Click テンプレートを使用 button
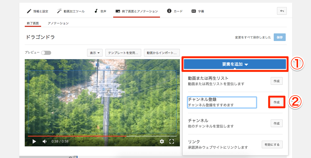The image size is (311, 158). click(x=123, y=53)
